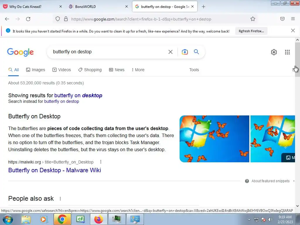
Task: Select the All results tab
Action: point(13,70)
